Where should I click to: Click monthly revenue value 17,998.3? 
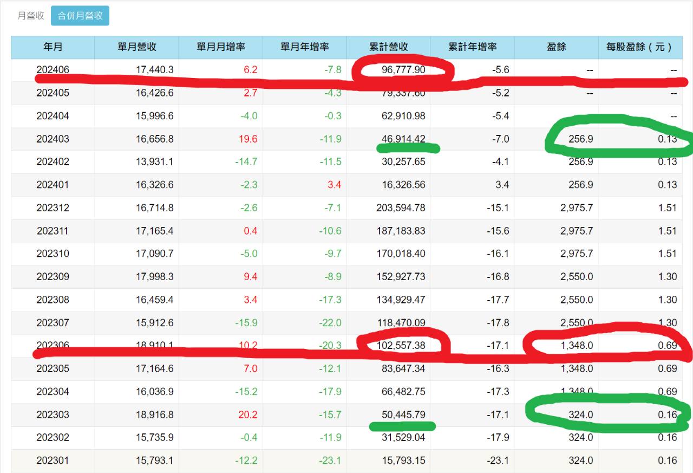[155, 276]
